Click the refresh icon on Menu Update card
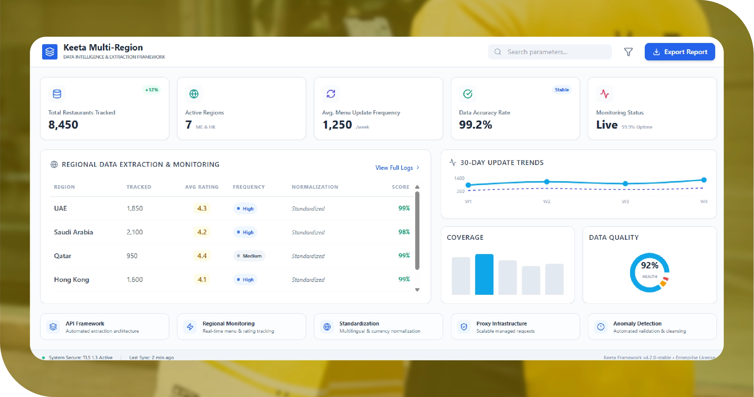This screenshot has height=397, width=754. click(x=331, y=94)
